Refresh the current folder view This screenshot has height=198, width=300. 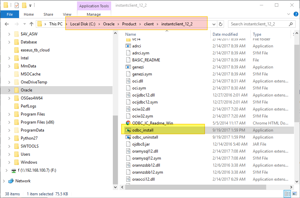pyautogui.click(x=221, y=24)
